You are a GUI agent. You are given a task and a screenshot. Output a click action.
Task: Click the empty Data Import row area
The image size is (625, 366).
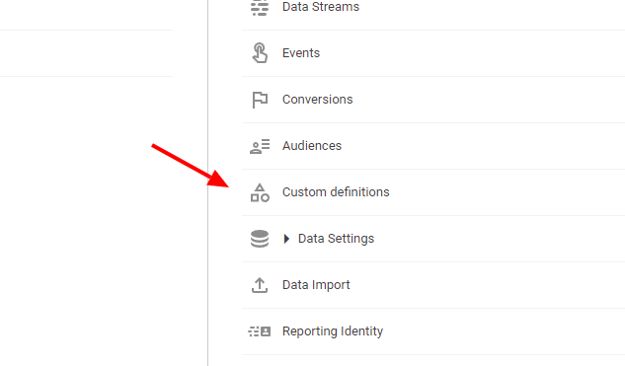(x=488, y=285)
